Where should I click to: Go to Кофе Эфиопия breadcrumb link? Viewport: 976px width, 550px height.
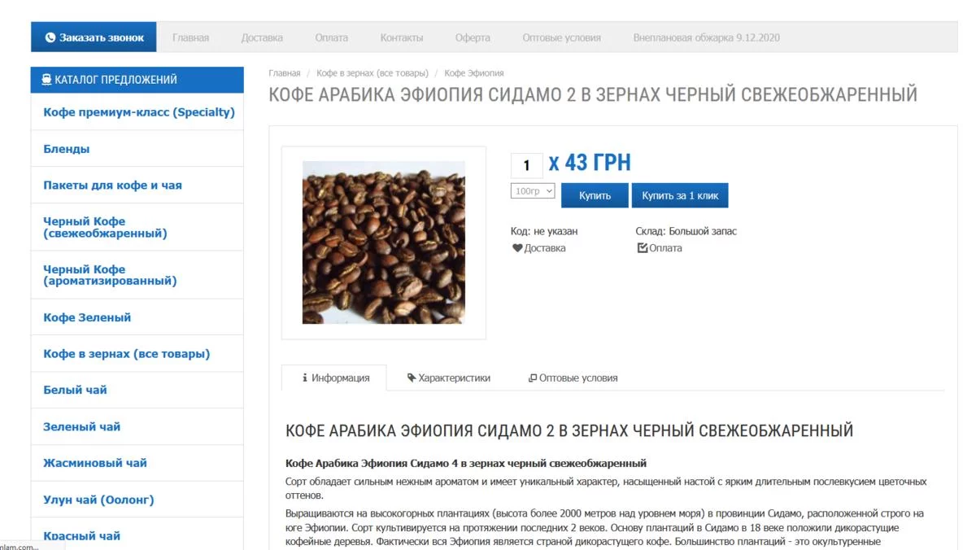coord(474,73)
